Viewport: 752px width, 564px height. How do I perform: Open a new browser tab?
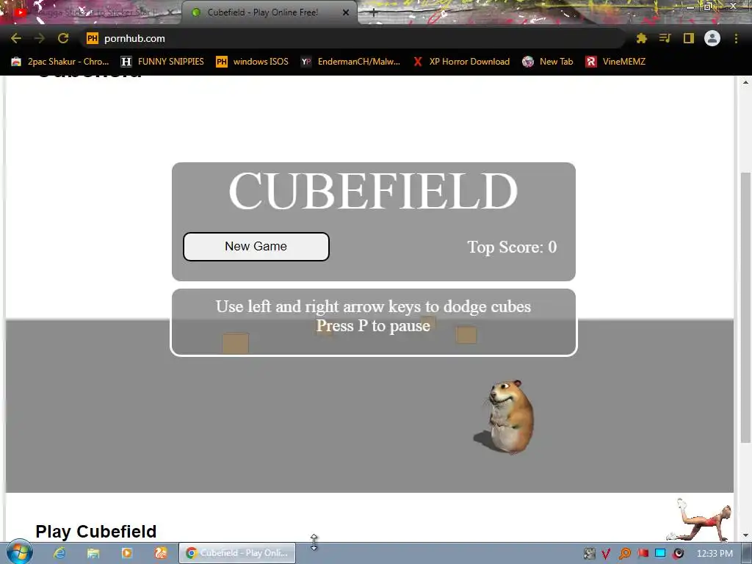pos(374,13)
